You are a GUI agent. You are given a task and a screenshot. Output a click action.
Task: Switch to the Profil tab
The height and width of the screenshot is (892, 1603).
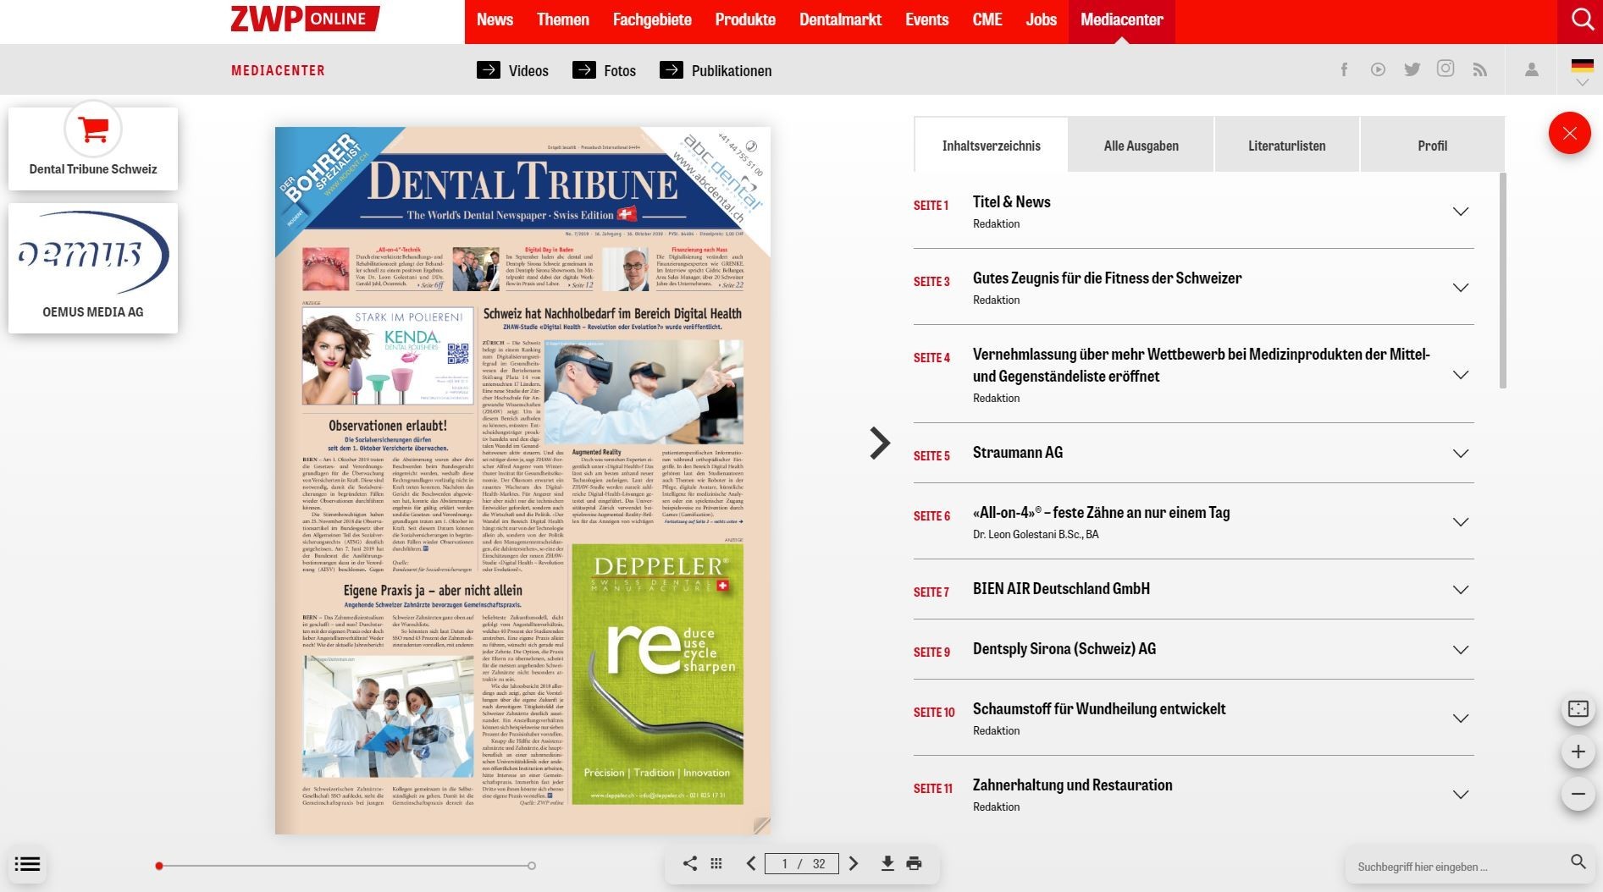[1432, 146]
